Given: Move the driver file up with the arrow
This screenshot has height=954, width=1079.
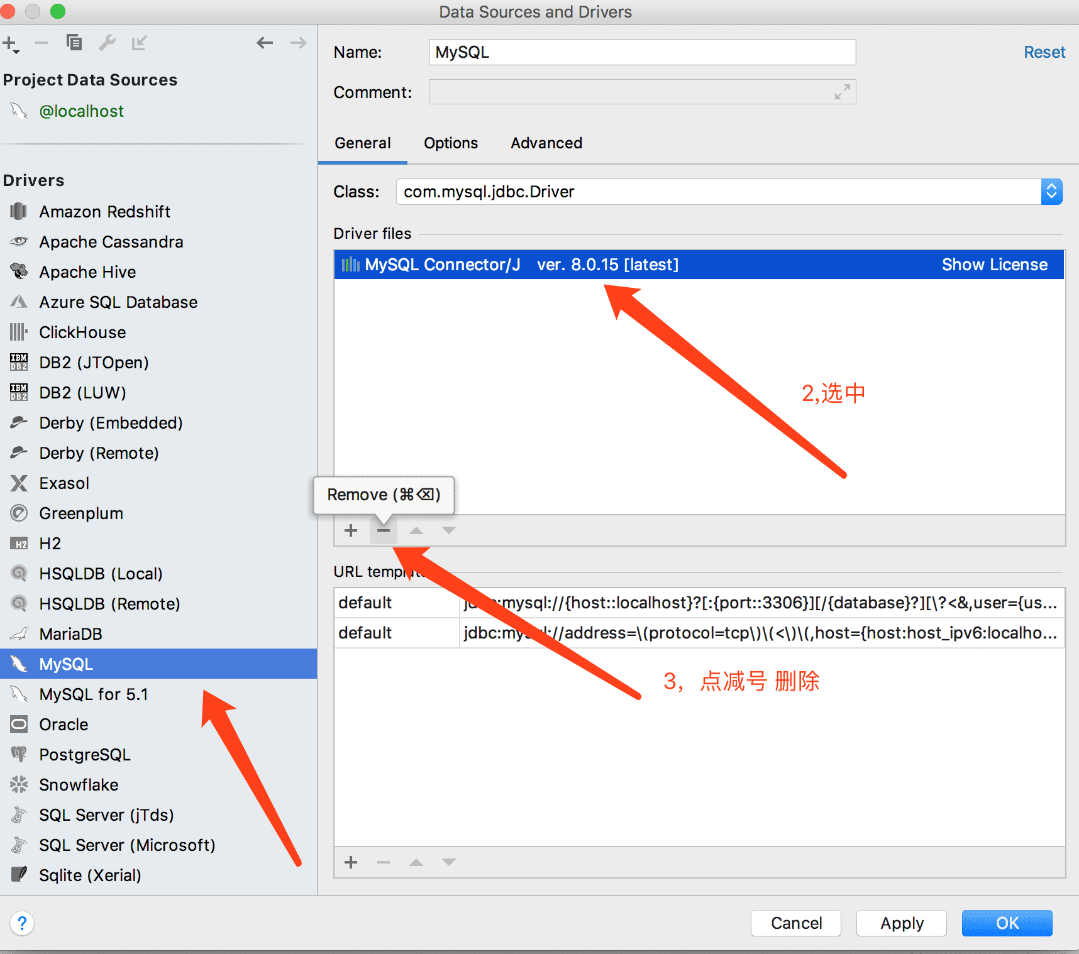Looking at the screenshot, I should [416, 530].
